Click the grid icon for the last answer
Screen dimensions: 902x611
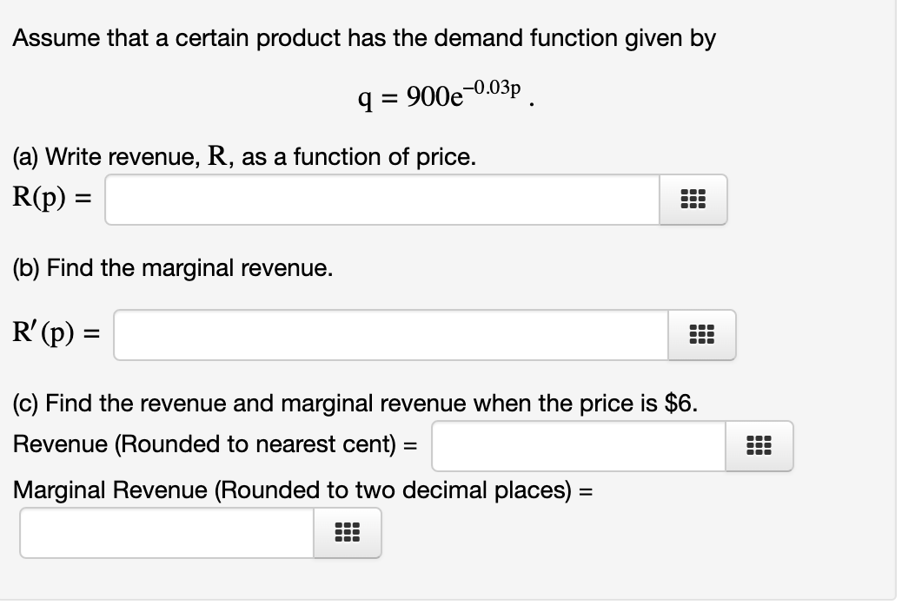[x=347, y=534]
